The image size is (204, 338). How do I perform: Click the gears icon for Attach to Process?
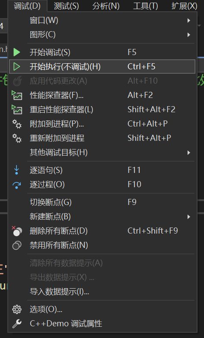point(16,124)
